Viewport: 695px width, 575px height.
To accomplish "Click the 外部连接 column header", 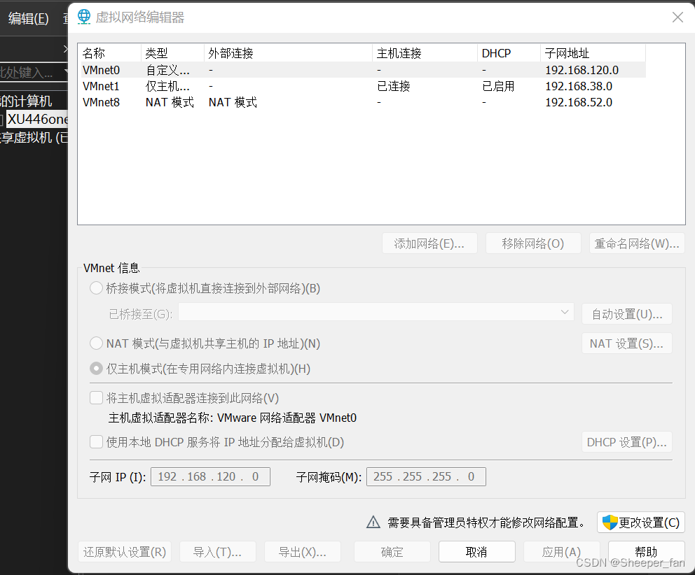I will 289,53.
